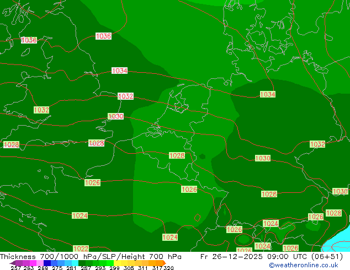Pick the bright yellow legend swatch above 299

point(117,263)
